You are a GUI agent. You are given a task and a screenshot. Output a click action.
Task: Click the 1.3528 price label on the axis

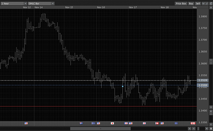[202, 80]
